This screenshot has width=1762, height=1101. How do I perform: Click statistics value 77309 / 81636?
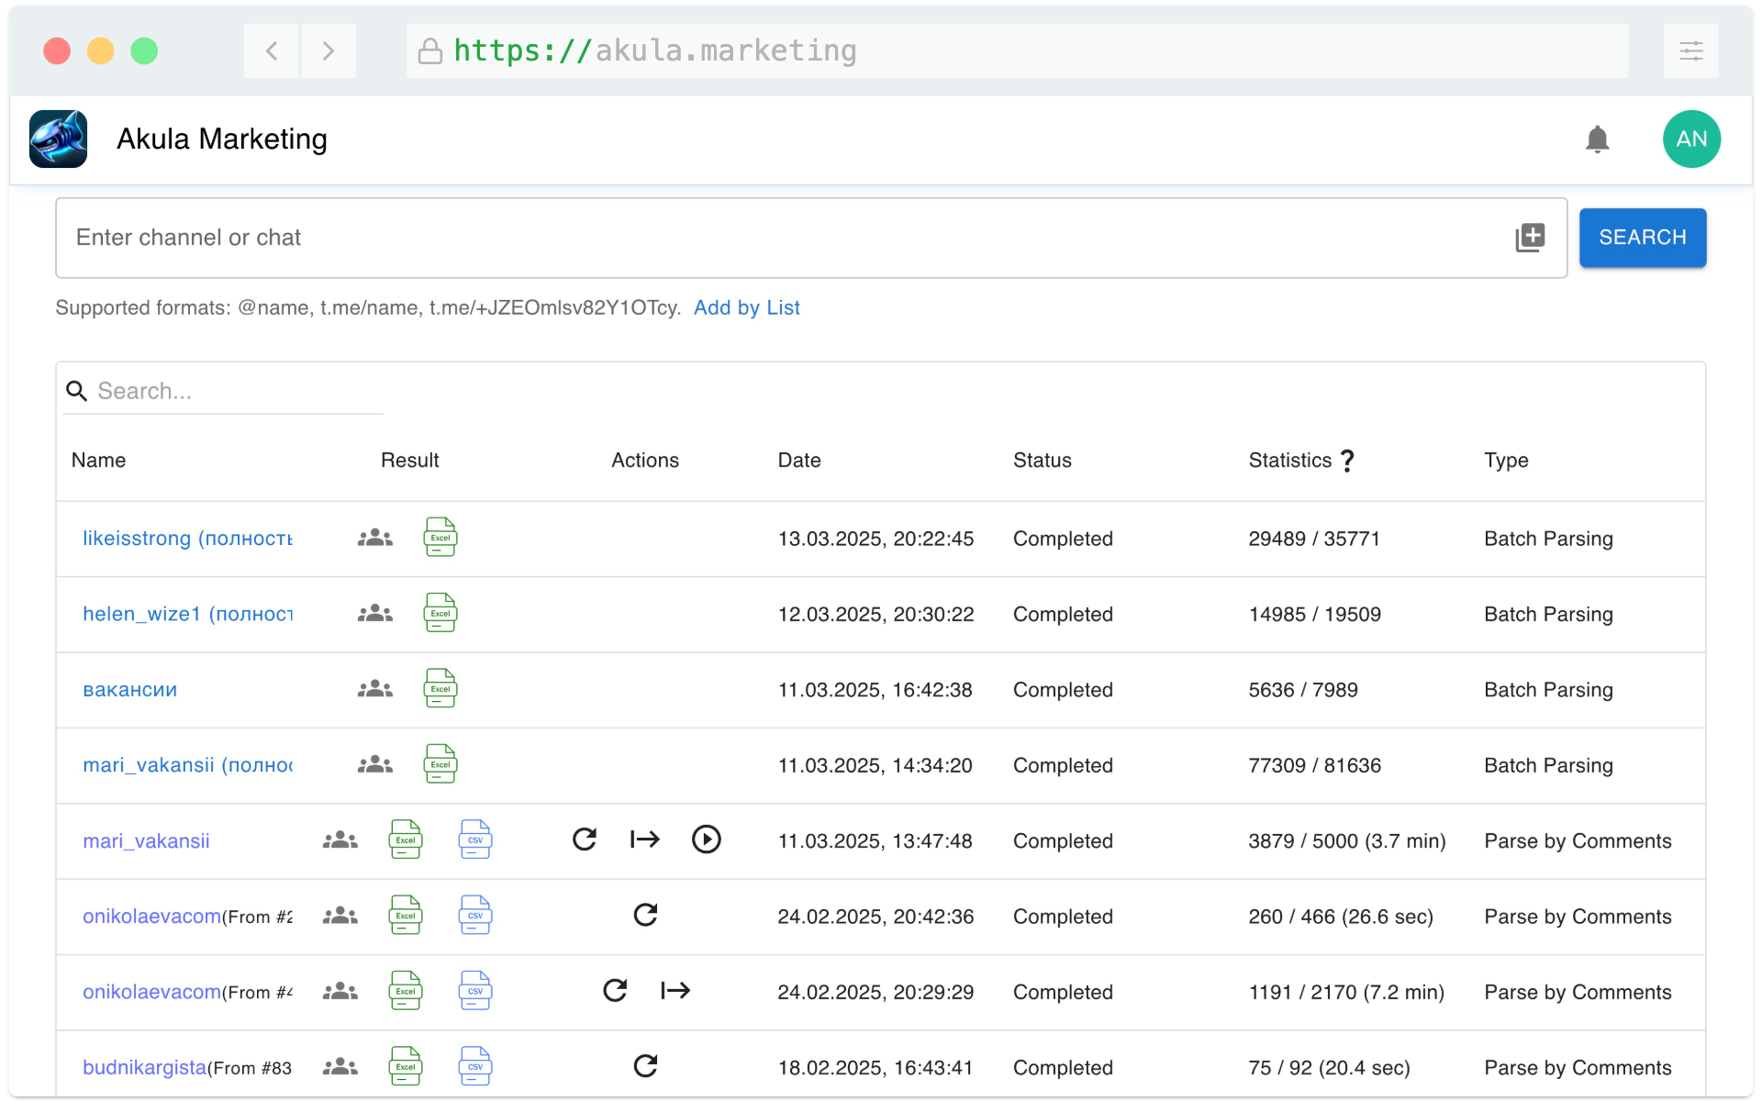pyautogui.click(x=1315, y=765)
